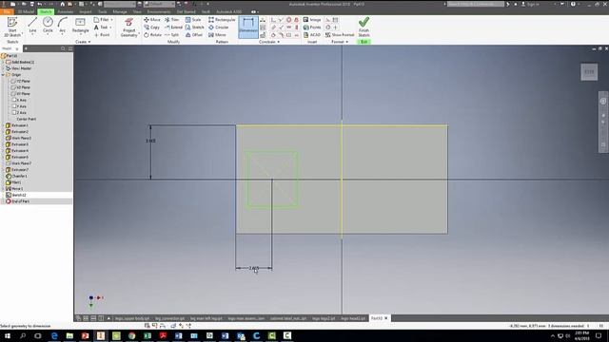609x342 pixels.
Task: Insert an Image
Action: tap(312, 19)
